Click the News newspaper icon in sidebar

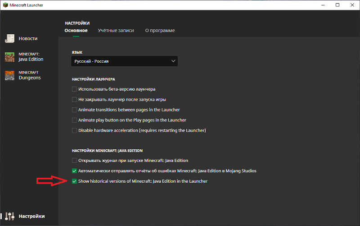point(10,39)
